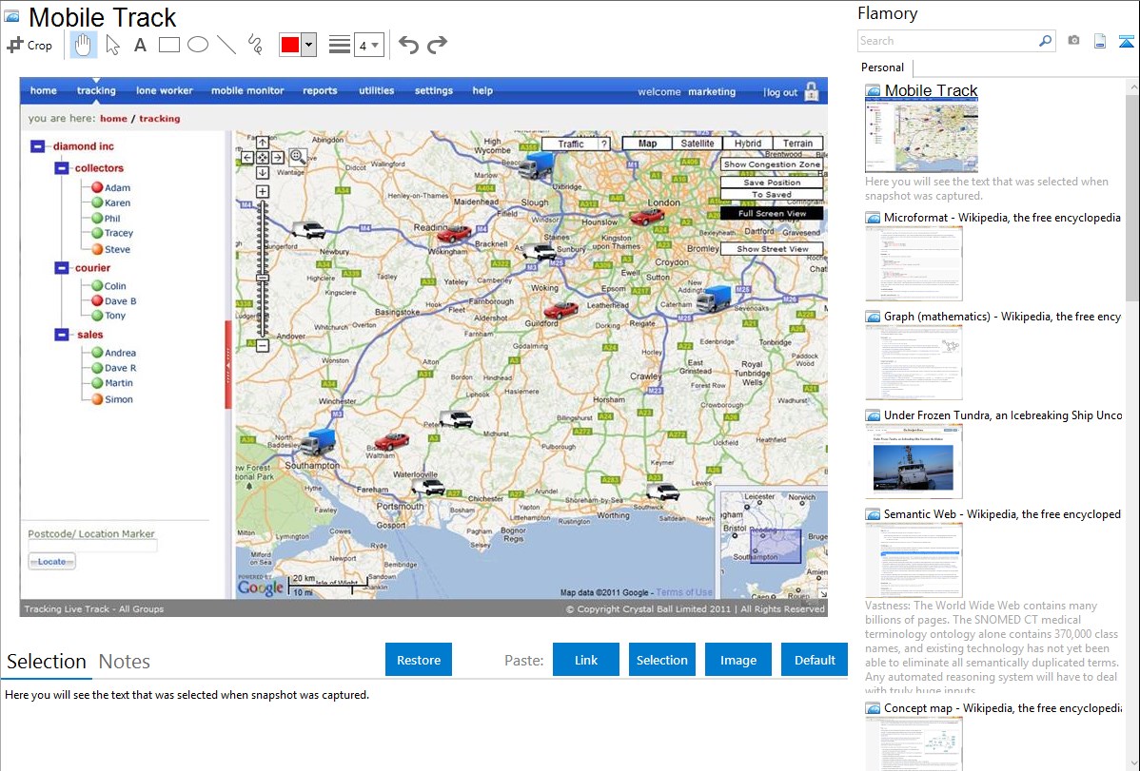Click the red color swatch
Image resolution: width=1140 pixels, height=771 pixels.
(x=290, y=45)
